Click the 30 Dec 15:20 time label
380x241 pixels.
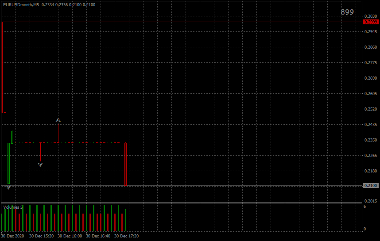click(x=42, y=236)
